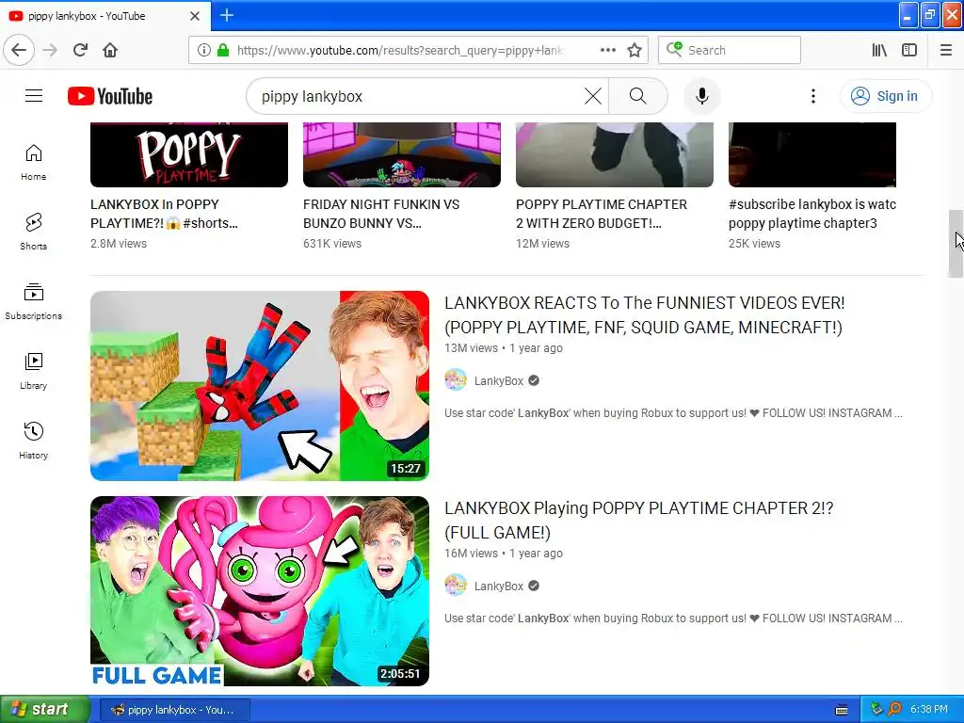Image resolution: width=964 pixels, height=723 pixels.
Task: Click the Sign in button
Action: (885, 96)
